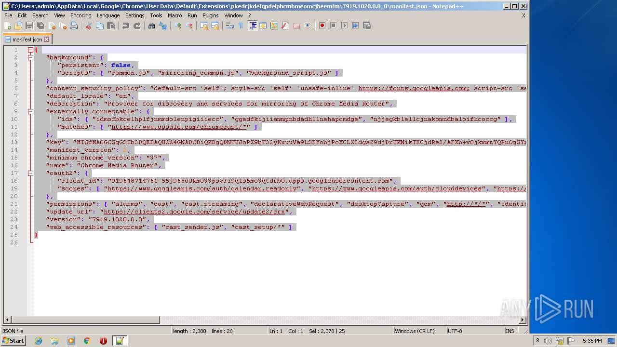Open a file with the toolbar folder icon
Viewport: 617px width, 347px height.
(18, 26)
